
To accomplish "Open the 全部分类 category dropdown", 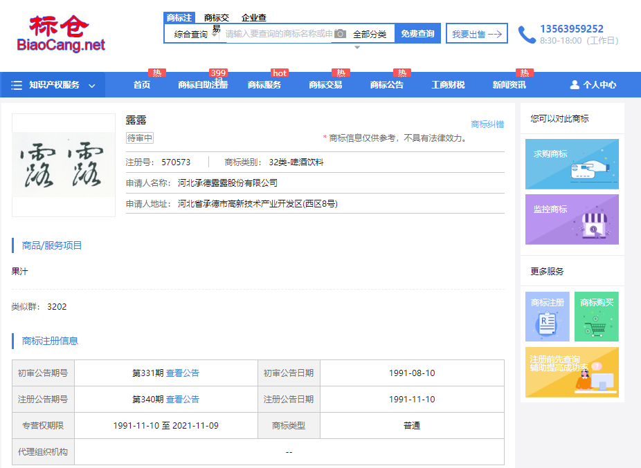I will point(370,34).
